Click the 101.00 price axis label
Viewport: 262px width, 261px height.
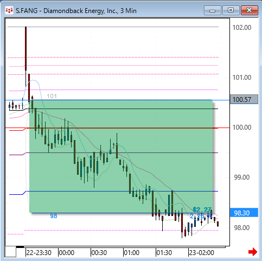pos(242,78)
